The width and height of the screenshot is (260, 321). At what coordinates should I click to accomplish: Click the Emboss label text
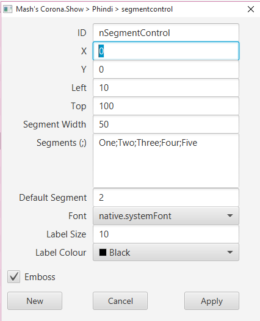(40, 277)
